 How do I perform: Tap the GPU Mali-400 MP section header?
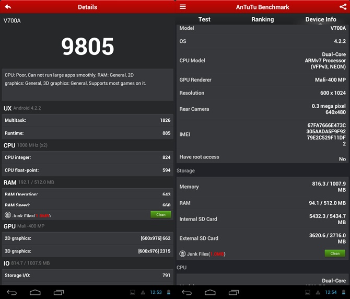tap(24, 226)
